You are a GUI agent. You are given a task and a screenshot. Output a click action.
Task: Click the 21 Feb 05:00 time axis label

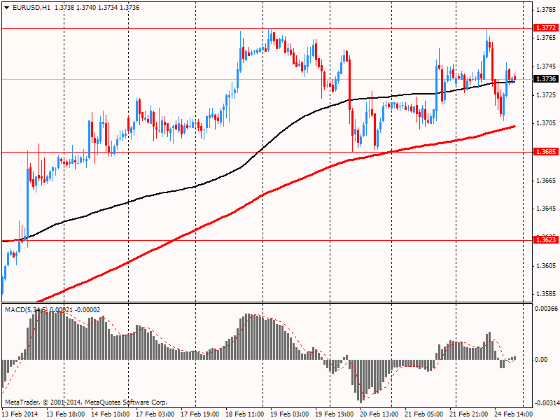(x=424, y=414)
